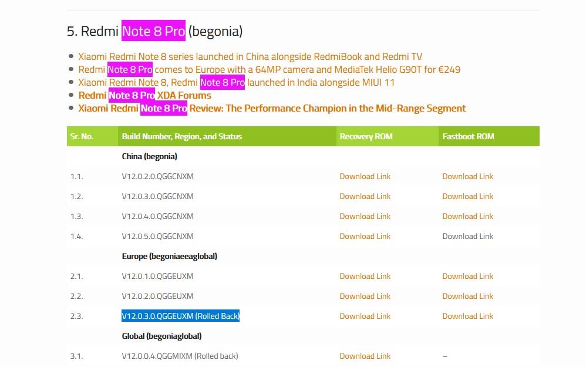Click the heading '5. Redmi Note 8 Pro (begonia)'
This screenshot has width=586, height=367.
point(155,31)
